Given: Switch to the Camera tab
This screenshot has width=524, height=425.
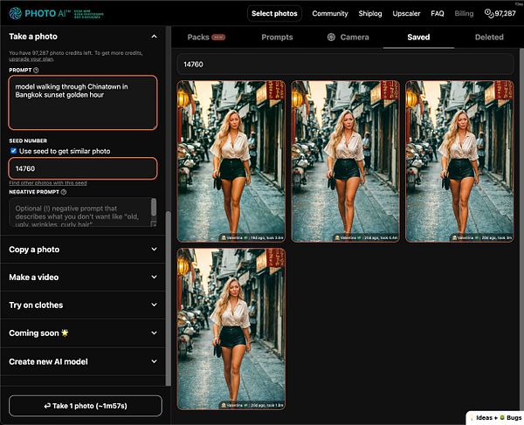Looking at the screenshot, I should tap(348, 37).
